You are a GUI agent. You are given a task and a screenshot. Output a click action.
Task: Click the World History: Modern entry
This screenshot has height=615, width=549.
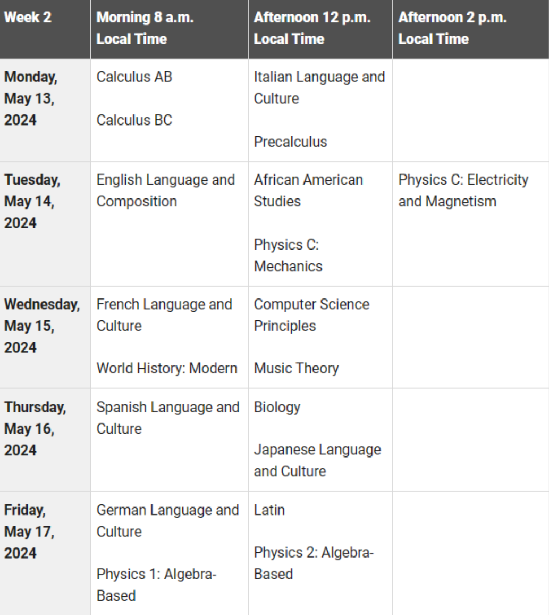[166, 368]
